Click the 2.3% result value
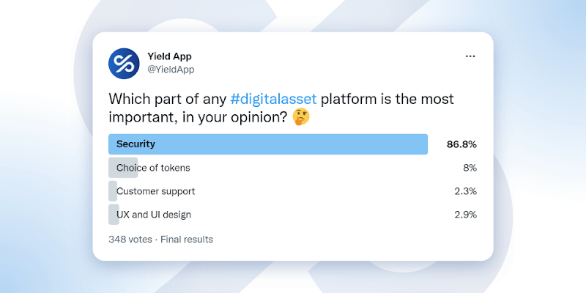 point(466,191)
